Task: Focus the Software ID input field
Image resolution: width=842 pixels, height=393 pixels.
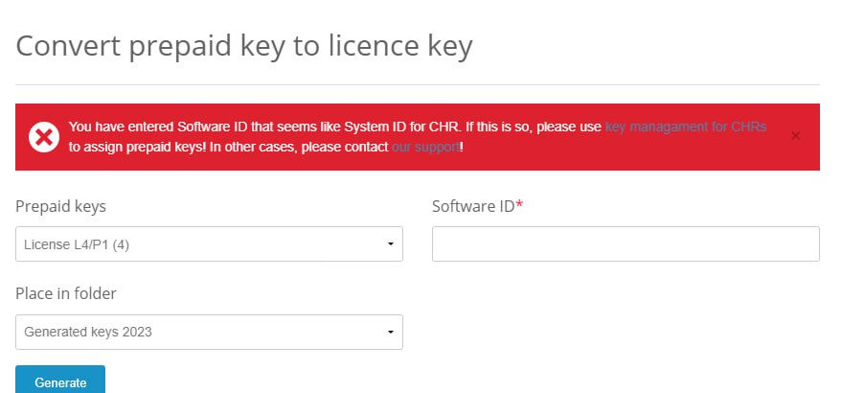Action: (x=626, y=244)
